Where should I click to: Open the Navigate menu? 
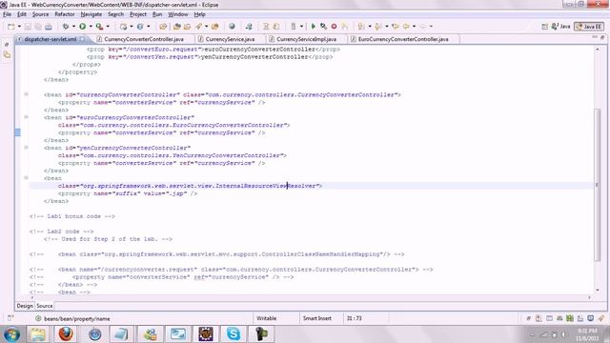(x=91, y=14)
